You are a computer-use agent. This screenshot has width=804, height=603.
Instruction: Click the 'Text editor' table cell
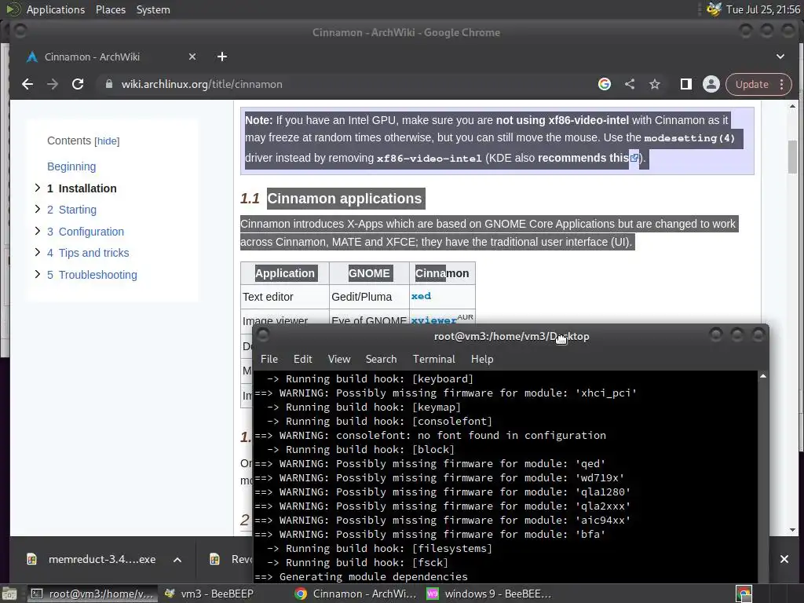[284, 297]
